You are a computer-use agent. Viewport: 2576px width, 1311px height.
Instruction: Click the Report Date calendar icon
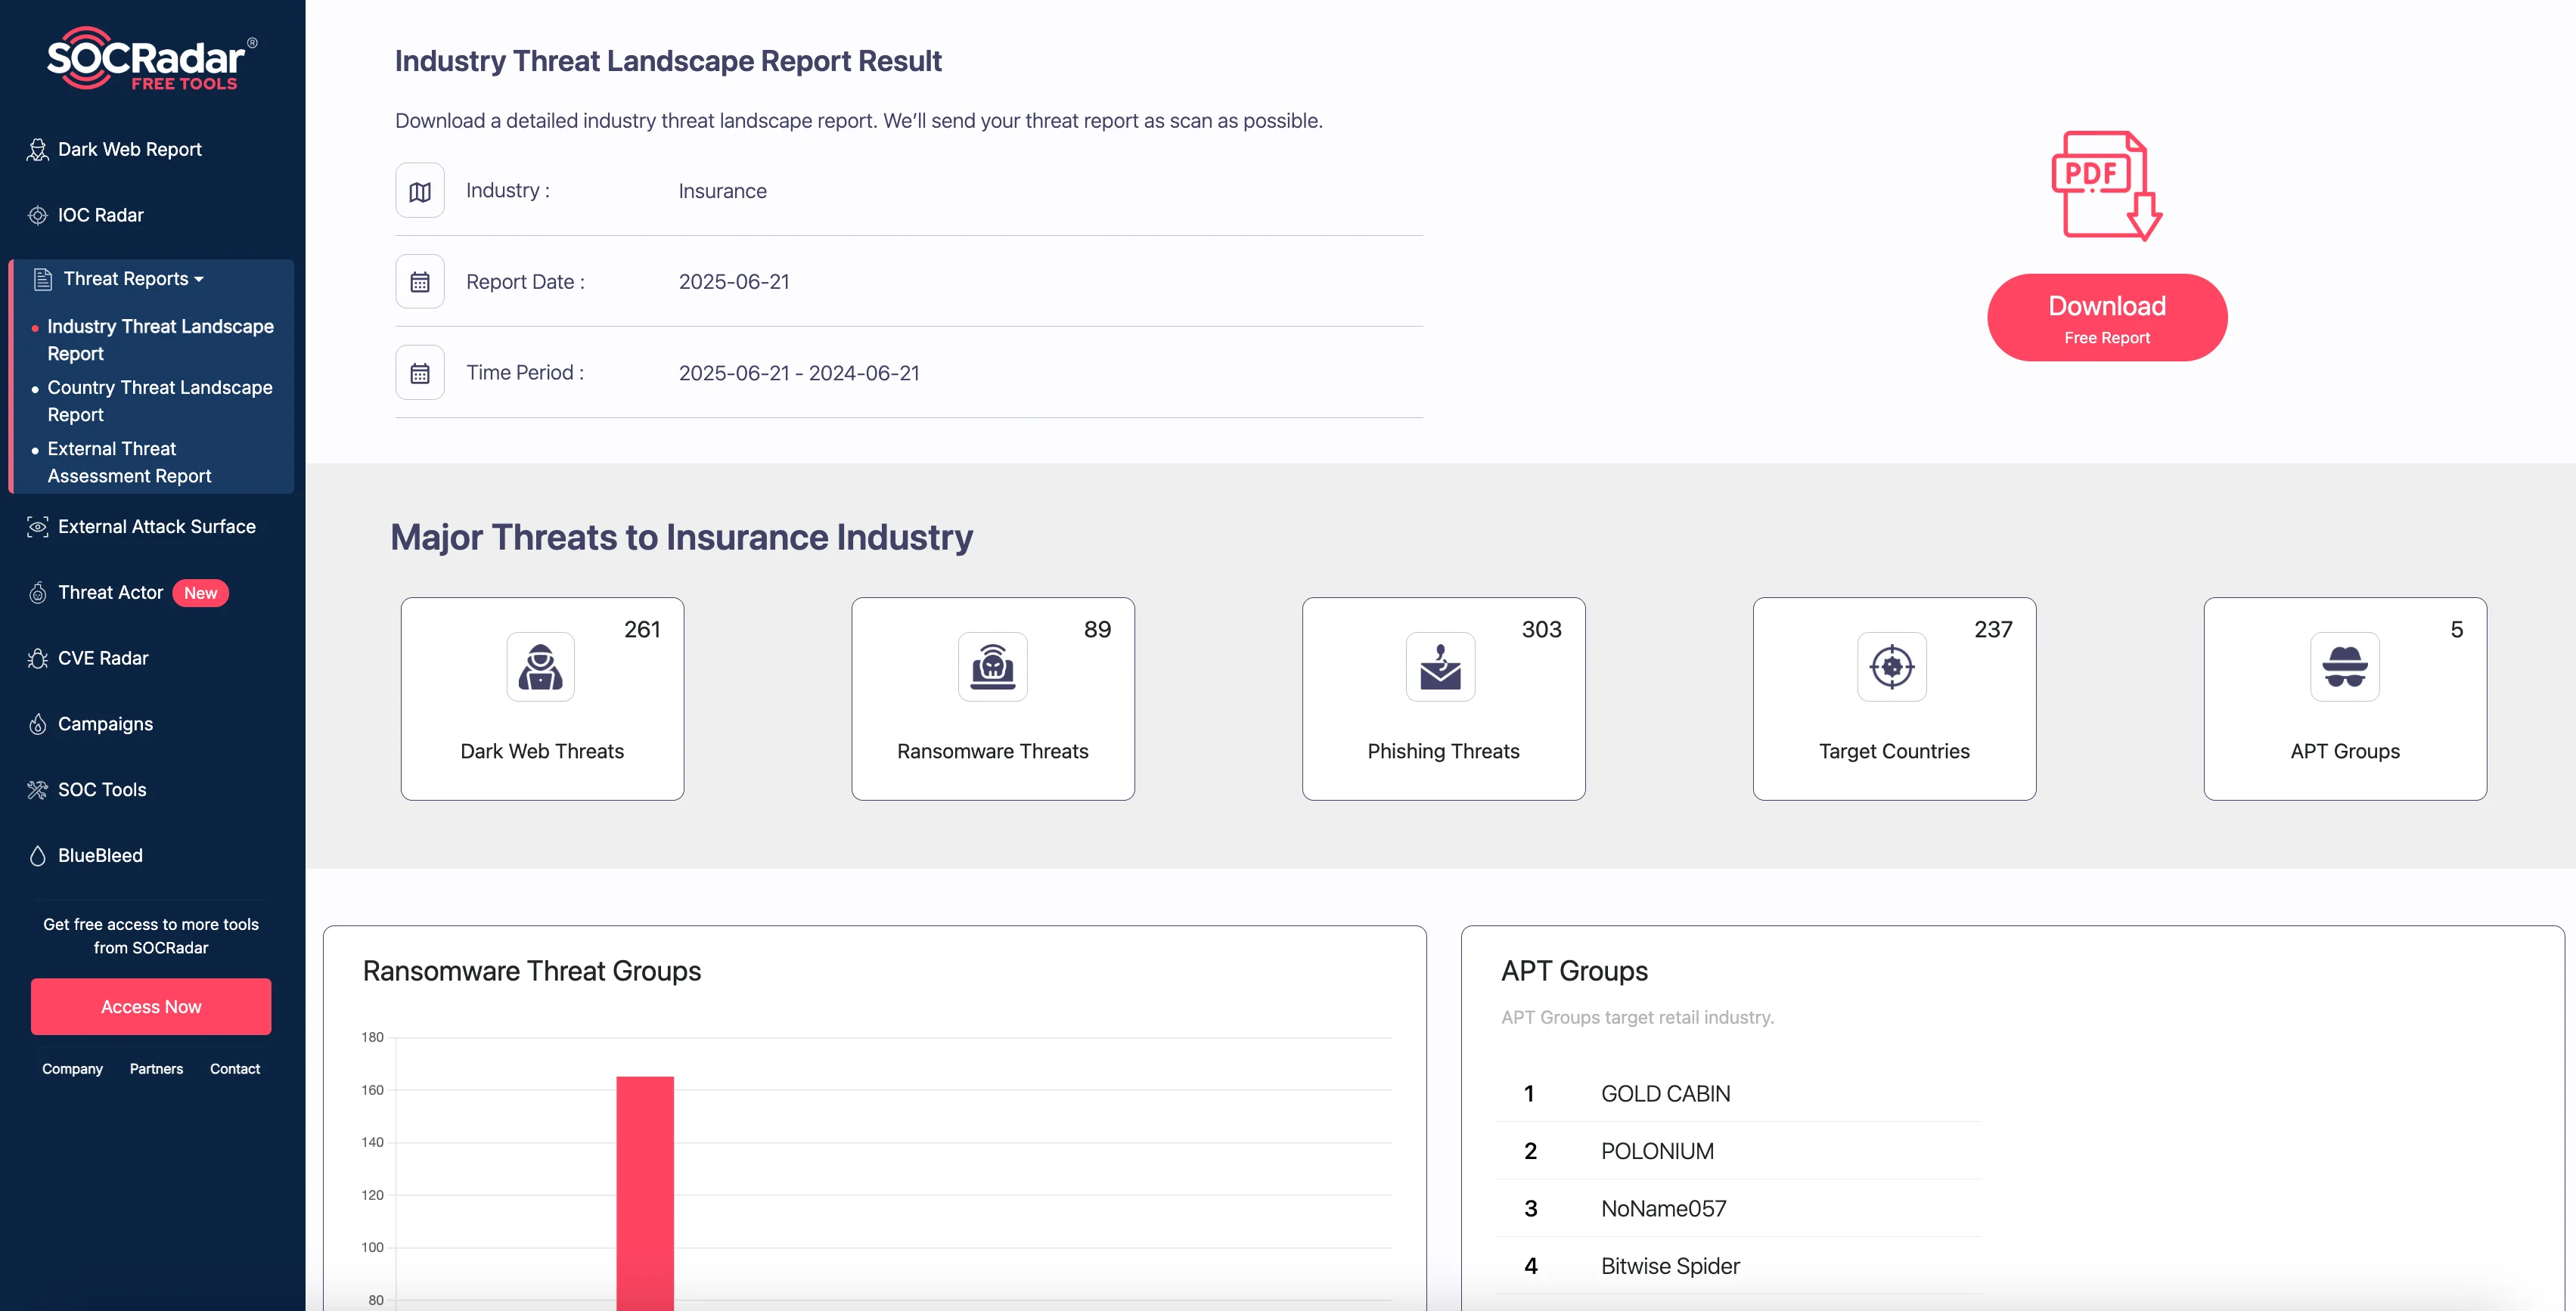click(x=420, y=282)
